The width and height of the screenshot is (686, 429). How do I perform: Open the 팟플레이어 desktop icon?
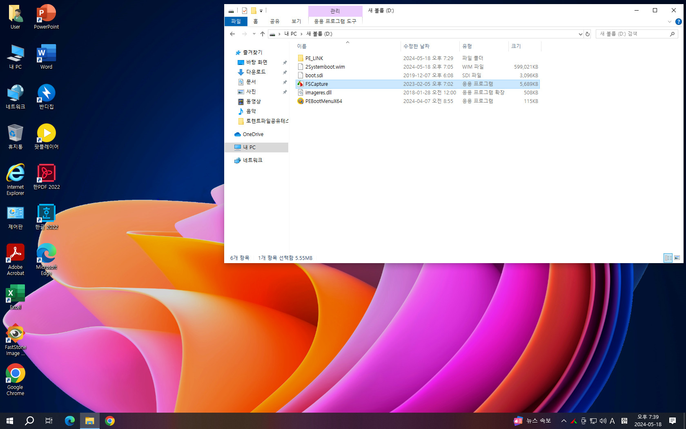tap(46, 137)
